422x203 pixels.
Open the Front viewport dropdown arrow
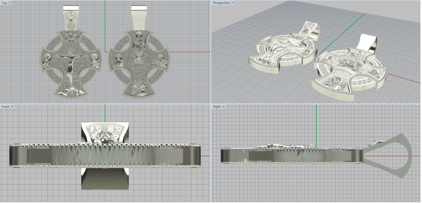[x=12, y=107]
